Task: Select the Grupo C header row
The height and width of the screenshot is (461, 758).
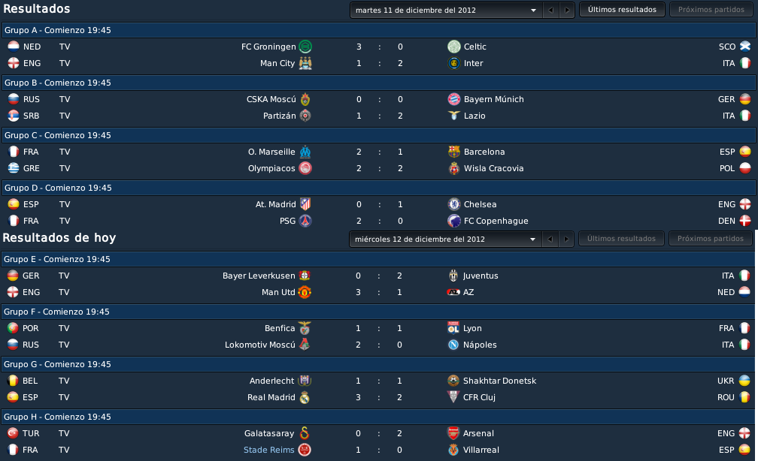Action: pos(378,135)
